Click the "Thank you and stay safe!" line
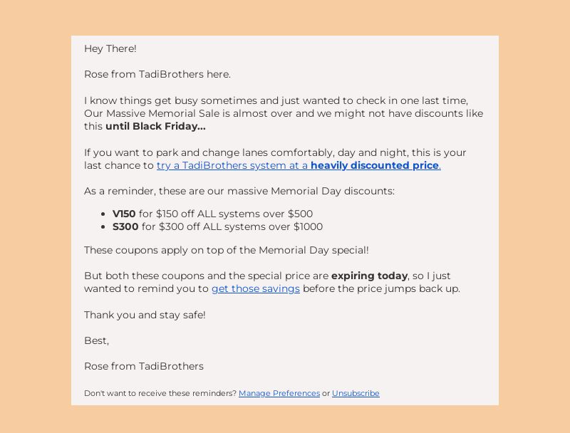Viewport: 570px width, 433px height. click(x=145, y=315)
